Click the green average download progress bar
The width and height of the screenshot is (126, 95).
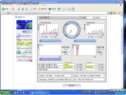(x=67, y=65)
